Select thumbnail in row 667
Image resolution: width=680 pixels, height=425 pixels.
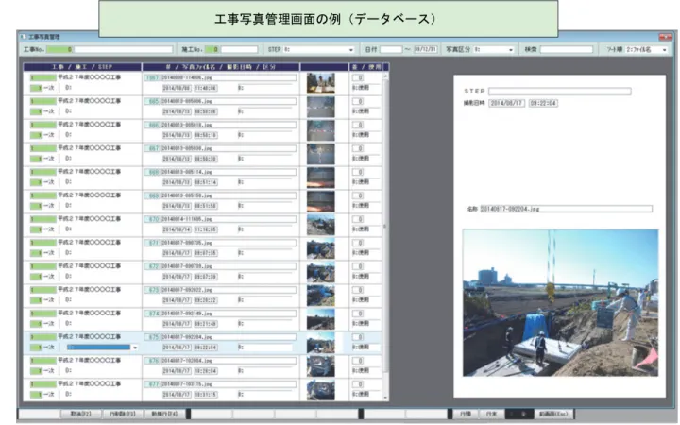[320, 154]
